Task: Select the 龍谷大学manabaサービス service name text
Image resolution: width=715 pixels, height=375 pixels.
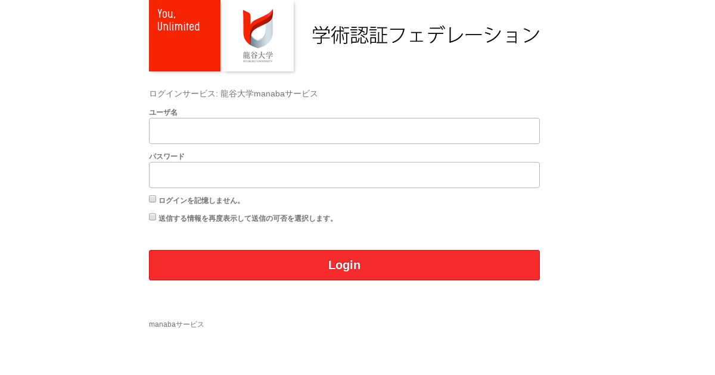Action: click(x=269, y=93)
